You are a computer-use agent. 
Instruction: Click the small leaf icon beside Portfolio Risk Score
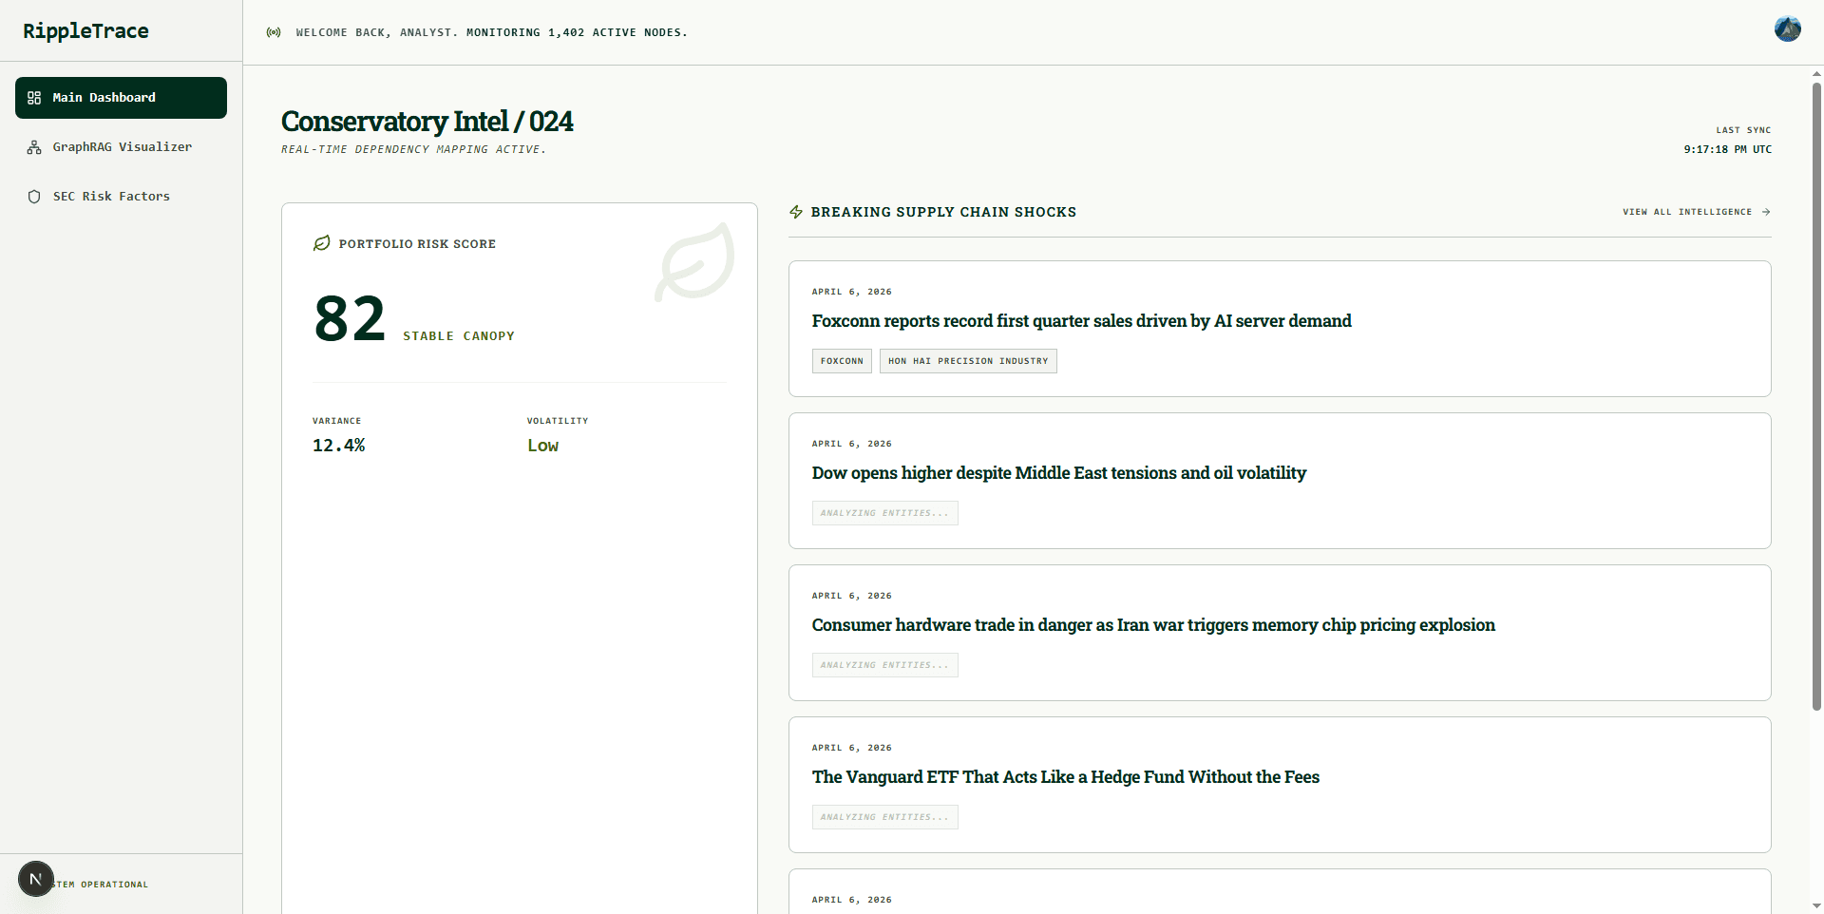322,243
